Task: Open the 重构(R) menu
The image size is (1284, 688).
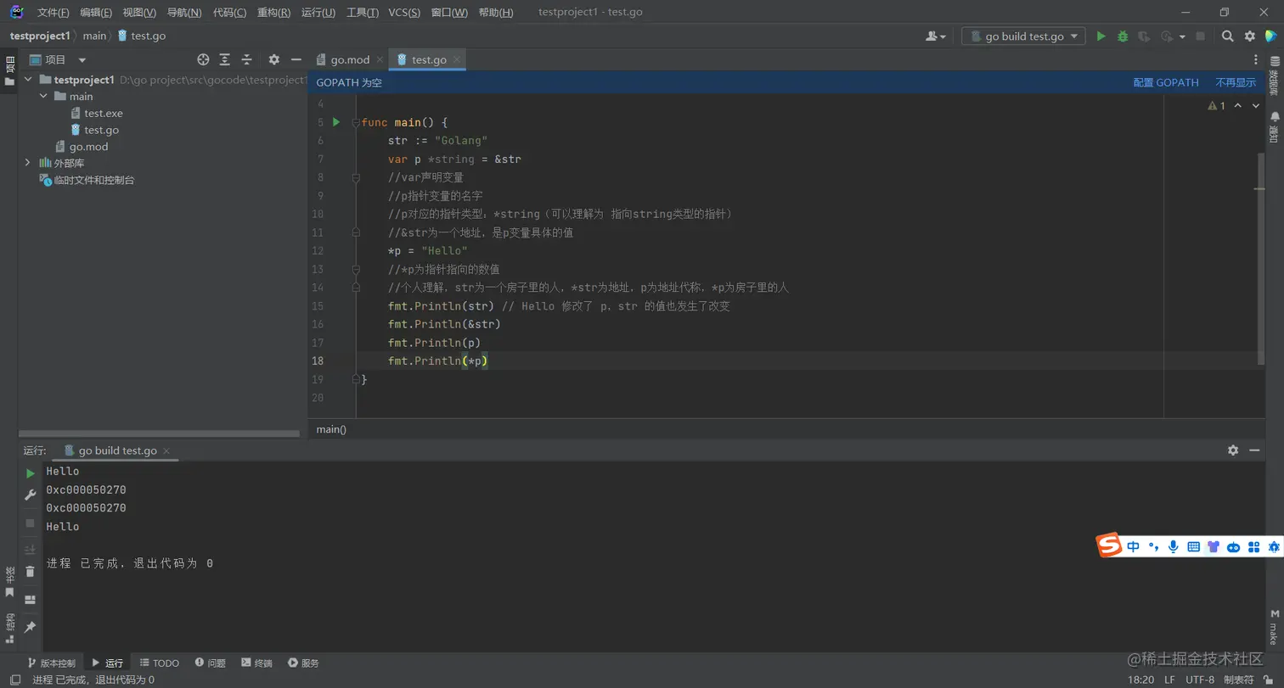Action: (273, 13)
